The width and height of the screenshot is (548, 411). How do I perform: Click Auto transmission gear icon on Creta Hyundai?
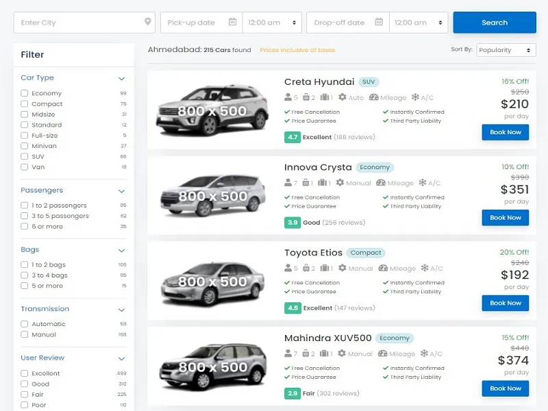pyautogui.click(x=342, y=97)
